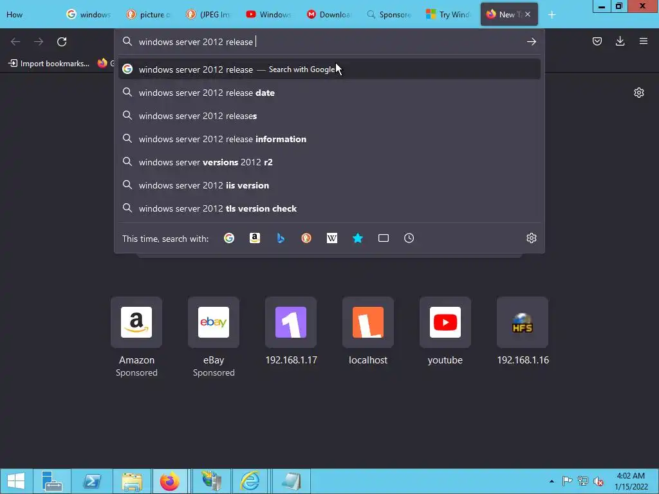Click in the address bar text field

(x=330, y=42)
